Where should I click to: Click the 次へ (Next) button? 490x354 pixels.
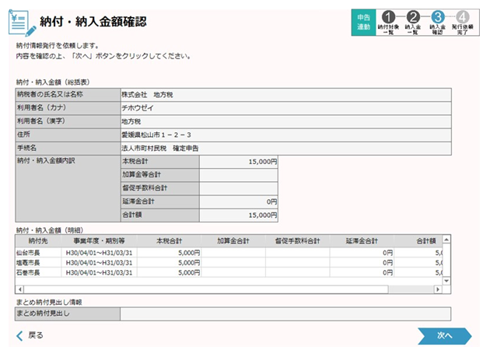pos(444,336)
